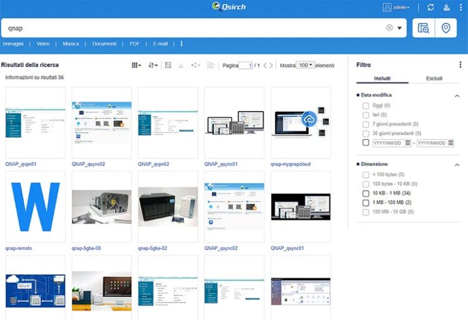
Task: Open the view mode grid dropdown
Action: tap(136, 66)
